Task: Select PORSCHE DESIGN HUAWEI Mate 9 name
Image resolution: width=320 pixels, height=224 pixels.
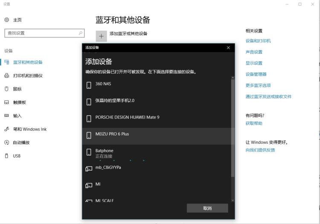Action: coord(127,117)
